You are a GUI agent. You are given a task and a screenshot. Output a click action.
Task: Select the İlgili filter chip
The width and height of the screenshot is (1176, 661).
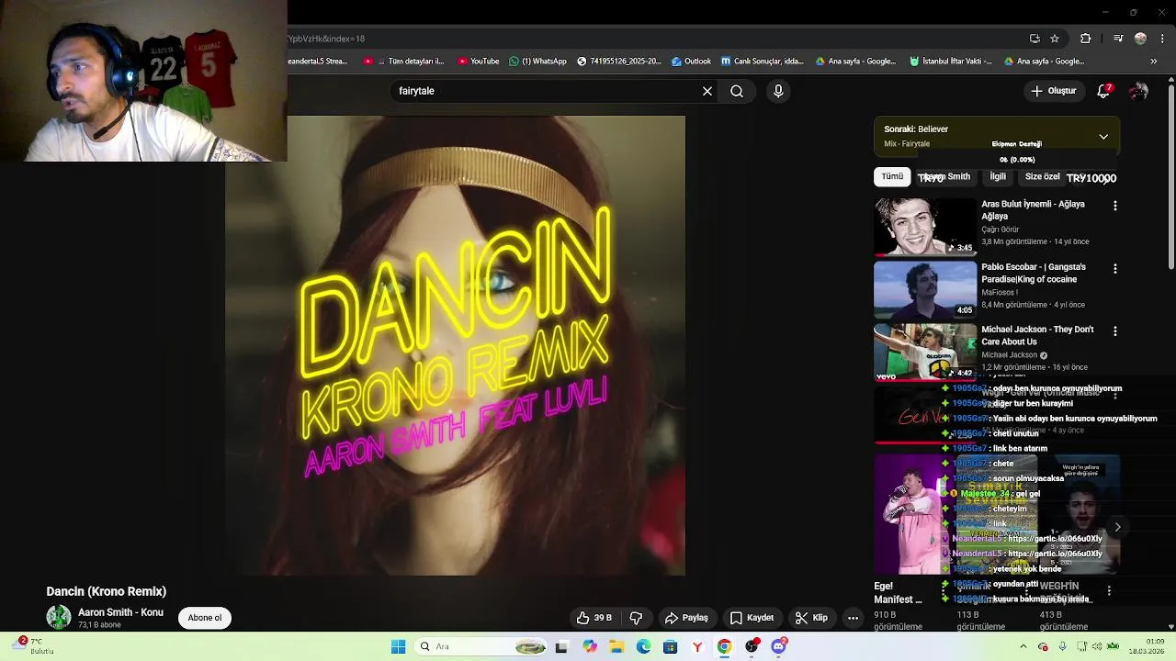coord(998,176)
